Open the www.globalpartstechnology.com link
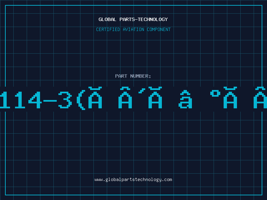The width and height of the screenshot is (267, 200). [x=133, y=180]
